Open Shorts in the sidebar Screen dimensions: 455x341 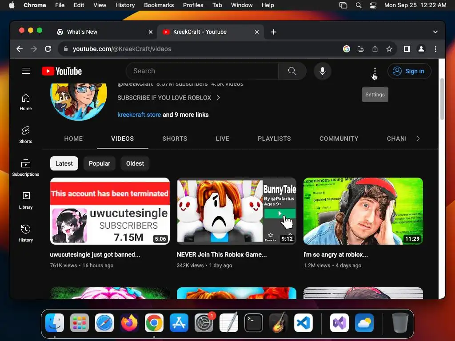pos(25,135)
